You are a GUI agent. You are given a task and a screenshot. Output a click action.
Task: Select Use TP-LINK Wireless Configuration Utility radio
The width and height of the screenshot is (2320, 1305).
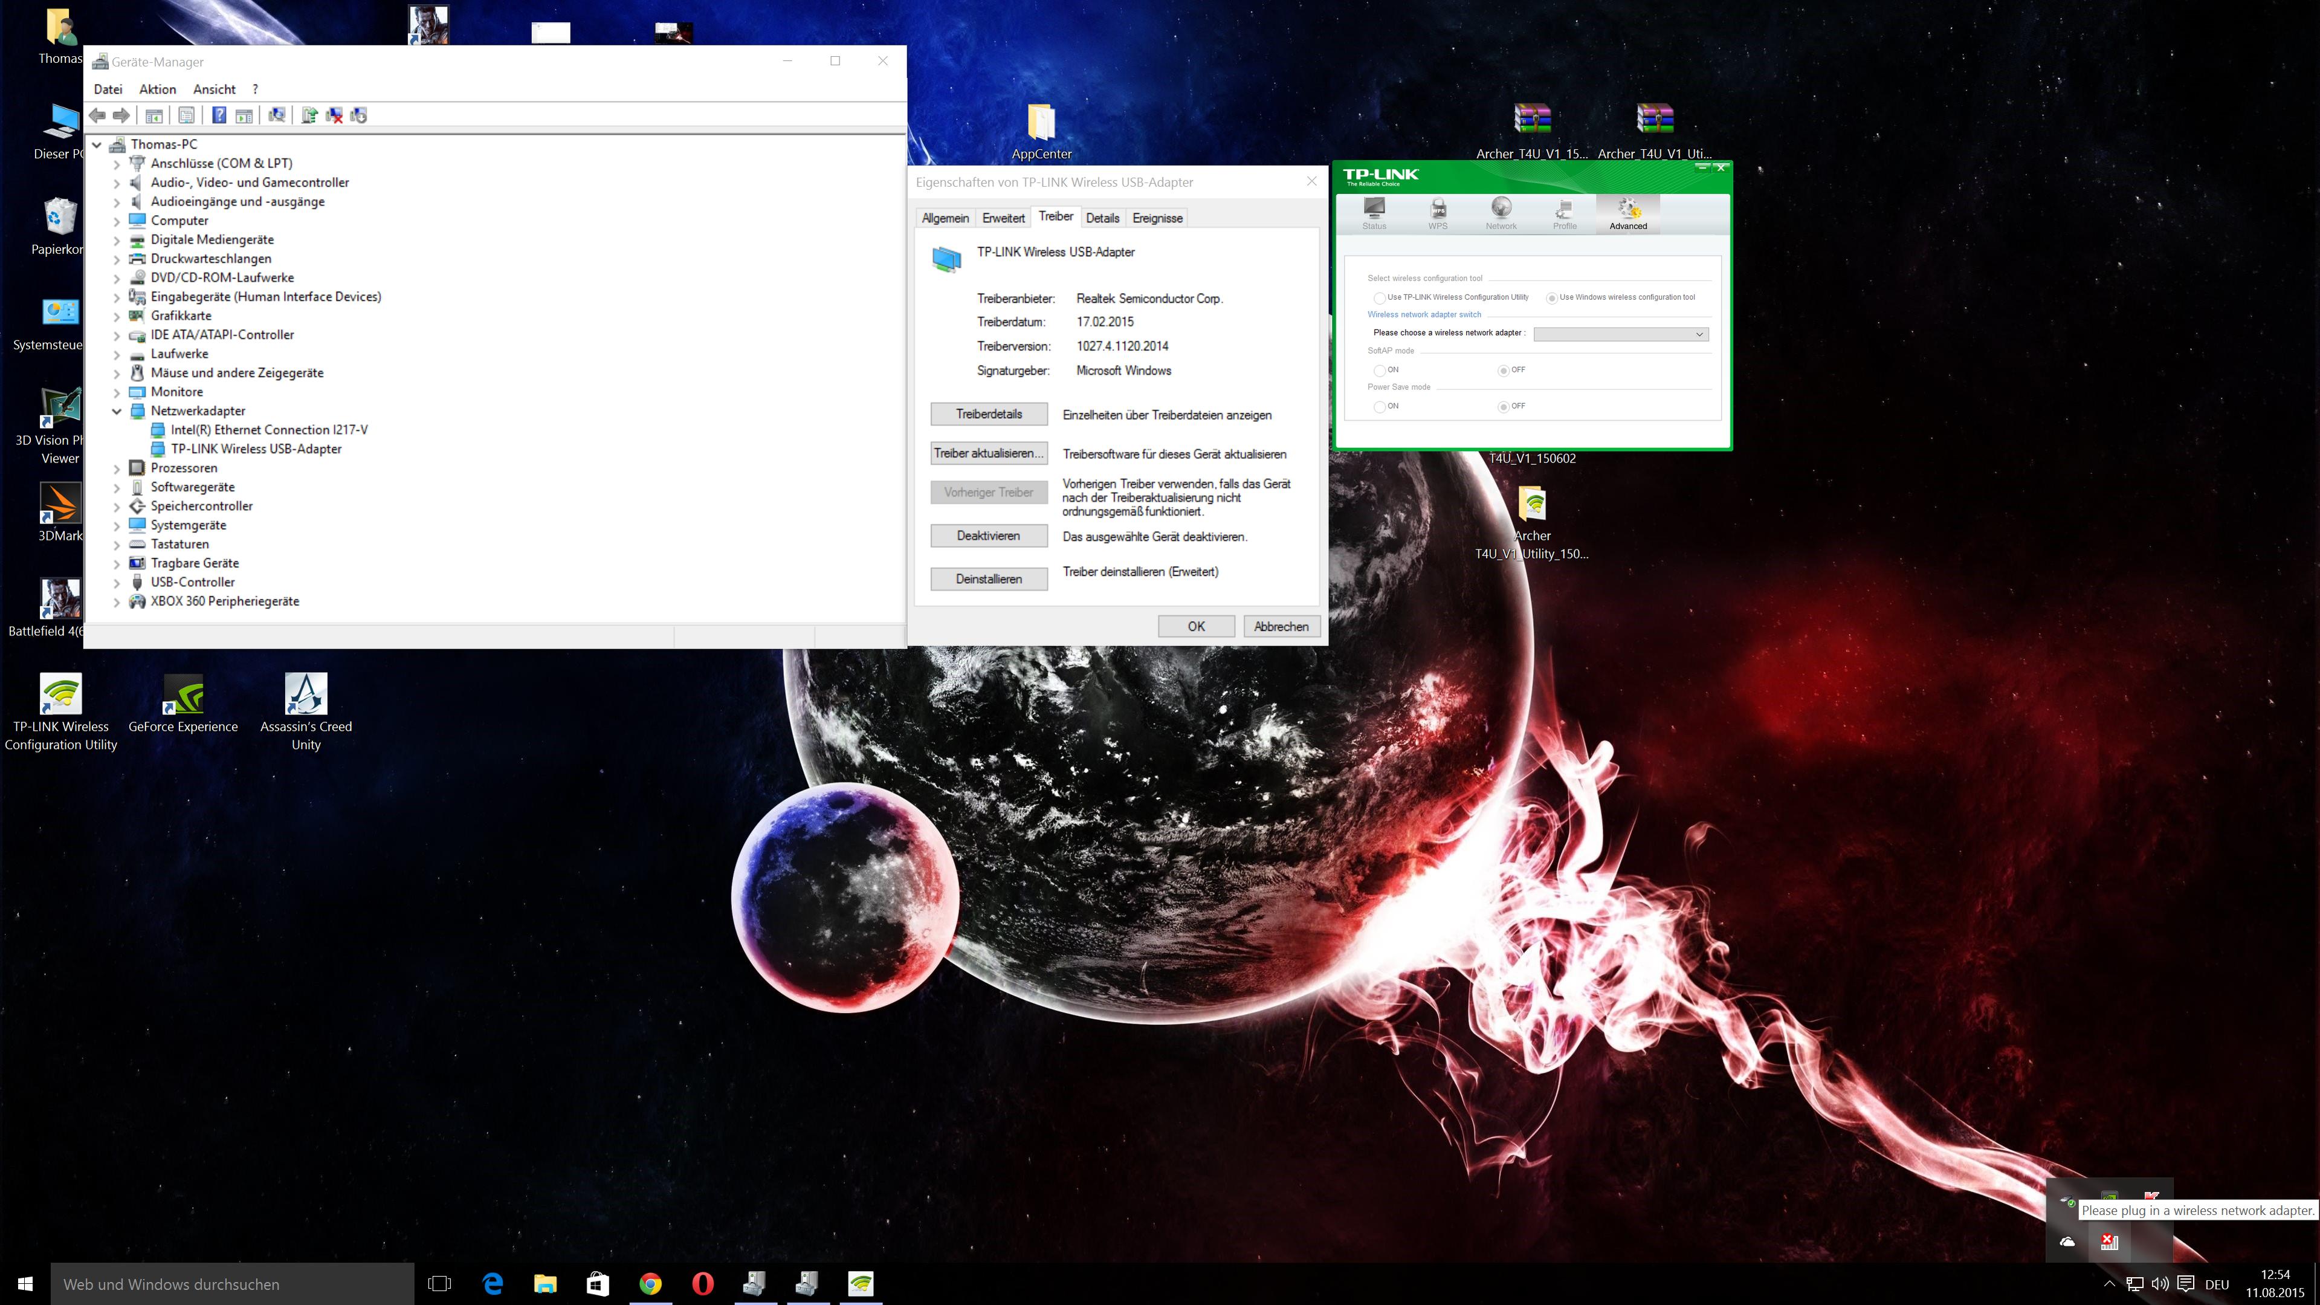click(x=1379, y=298)
